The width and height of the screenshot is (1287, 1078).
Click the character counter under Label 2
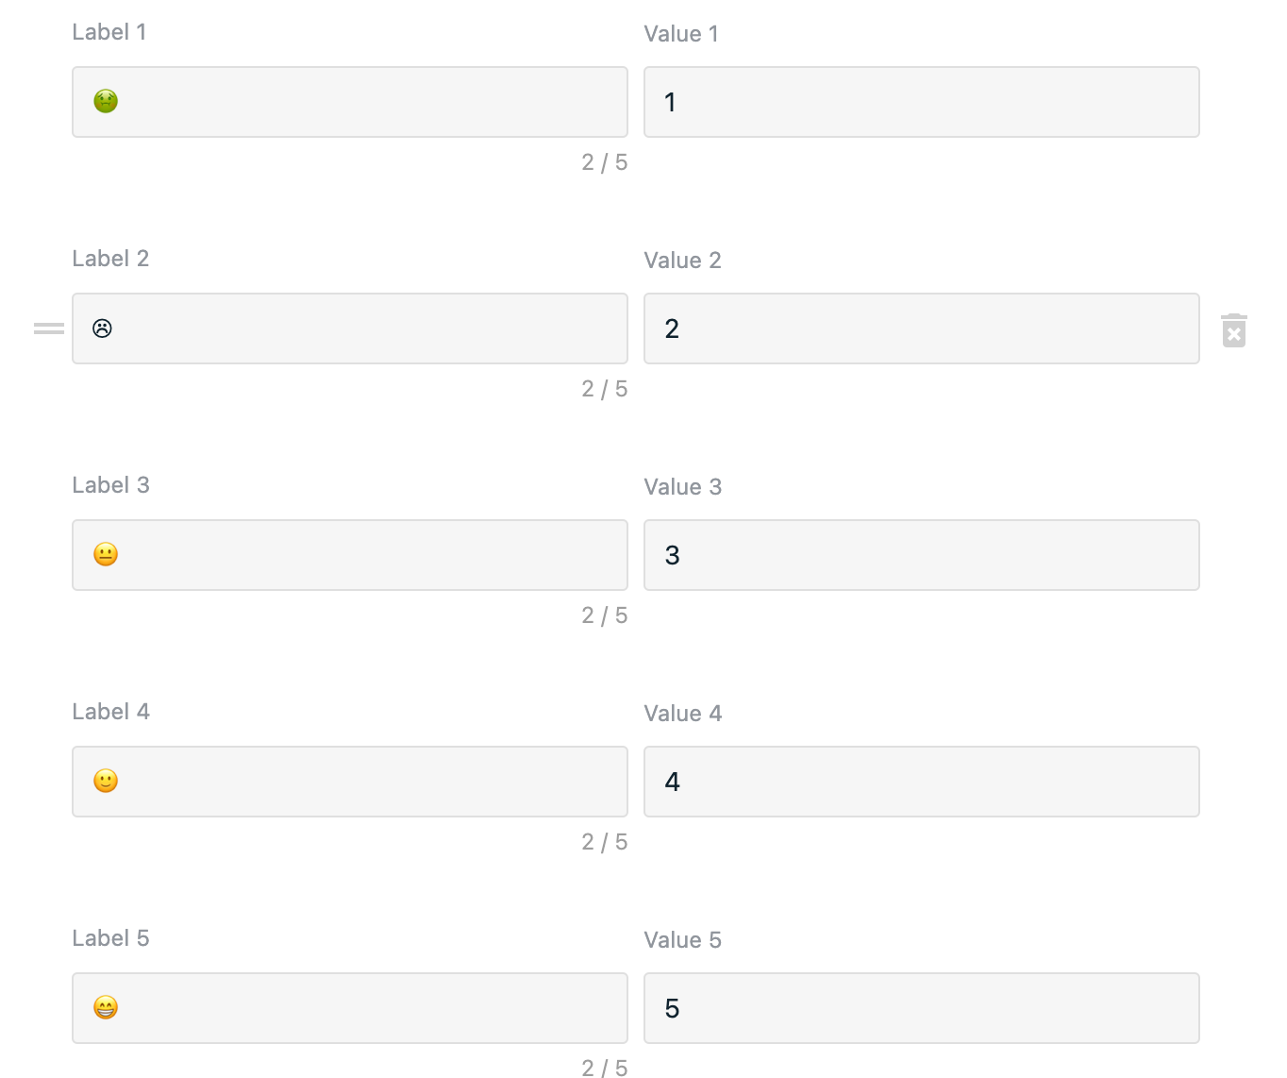pyautogui.click(x=605, y=389)
